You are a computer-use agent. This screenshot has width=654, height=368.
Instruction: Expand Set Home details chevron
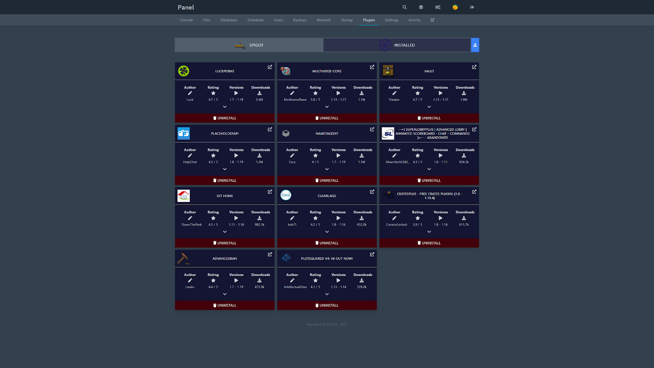coord(225,232)
